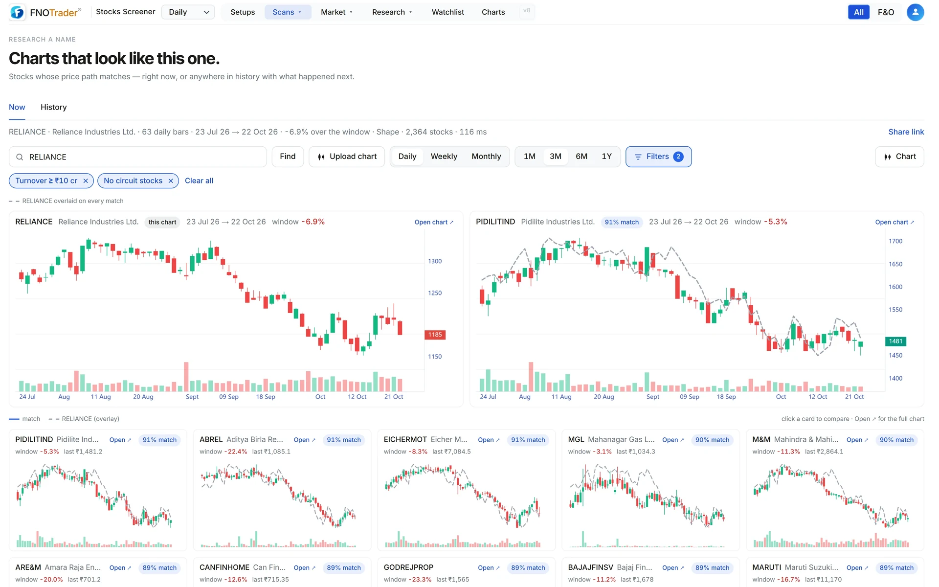The width and height of the screenshot is (939, 587).
Task: Click the FNOTrader logo icon
Action: [x=17, y=12]
